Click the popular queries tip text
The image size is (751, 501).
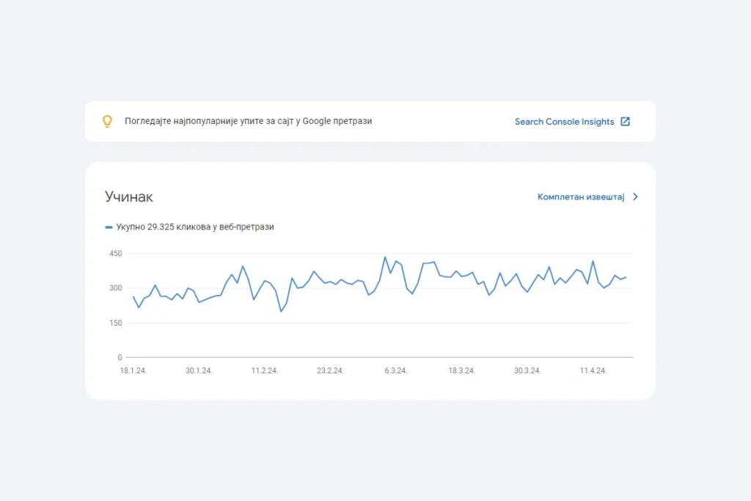coord(248,121)
